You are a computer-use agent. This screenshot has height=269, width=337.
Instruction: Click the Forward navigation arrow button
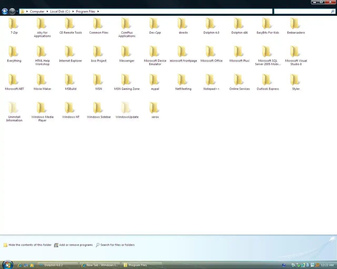pyautogui.click(x=12, y=11)
